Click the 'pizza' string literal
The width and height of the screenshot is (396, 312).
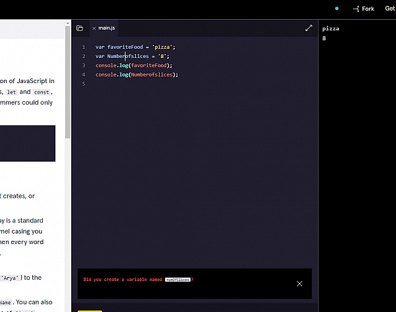coord(162,47)
